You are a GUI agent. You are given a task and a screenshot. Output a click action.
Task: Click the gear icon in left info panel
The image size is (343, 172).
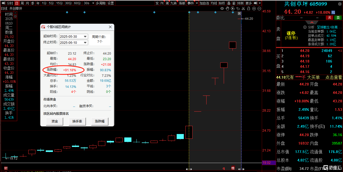15,16
